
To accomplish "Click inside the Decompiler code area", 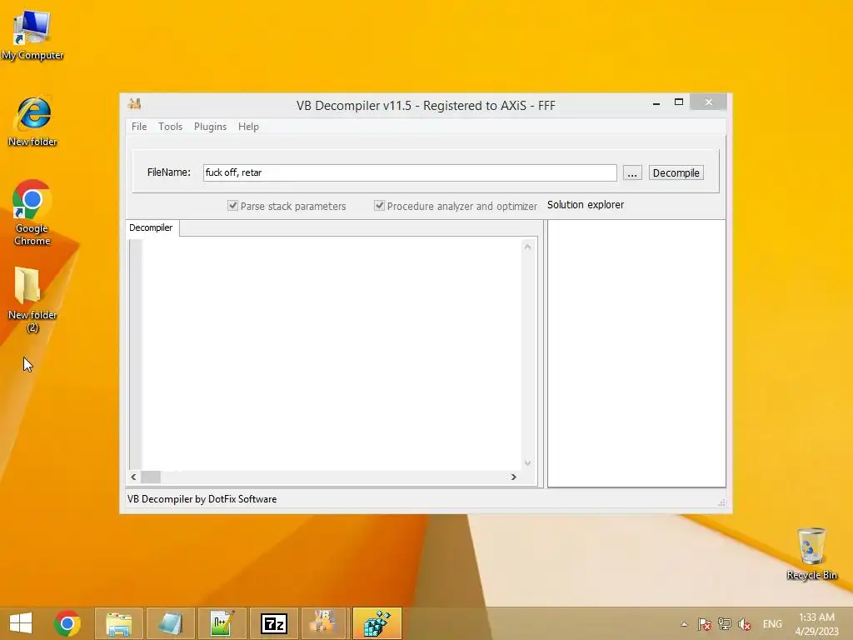I will 332,353.
